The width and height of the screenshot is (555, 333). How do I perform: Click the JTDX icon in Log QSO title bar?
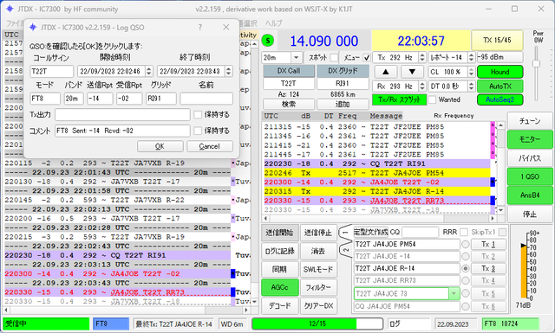click(x=33, y=27)
